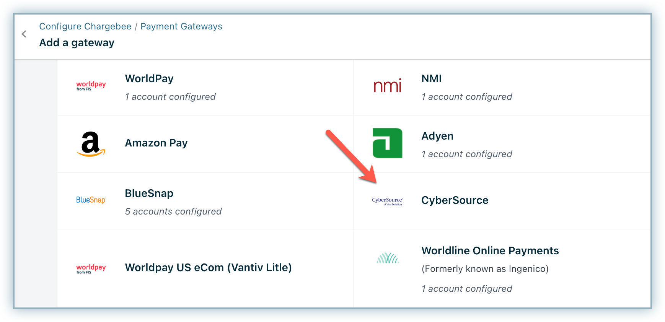
Task: Click the Amazon Pay logo icon
Action: tap(91, 144)
